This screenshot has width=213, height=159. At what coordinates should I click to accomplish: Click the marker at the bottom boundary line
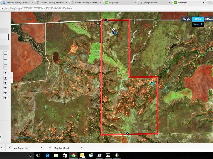pyautogui.click(x=127, y=134)
